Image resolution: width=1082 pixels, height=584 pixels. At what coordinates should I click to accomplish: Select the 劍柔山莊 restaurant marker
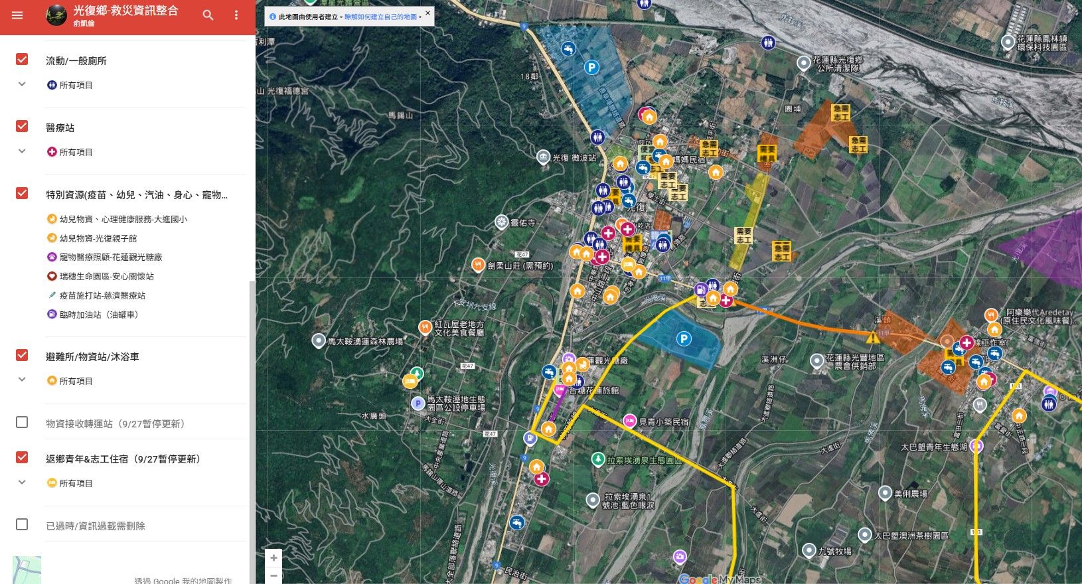(x=477, y=265)
